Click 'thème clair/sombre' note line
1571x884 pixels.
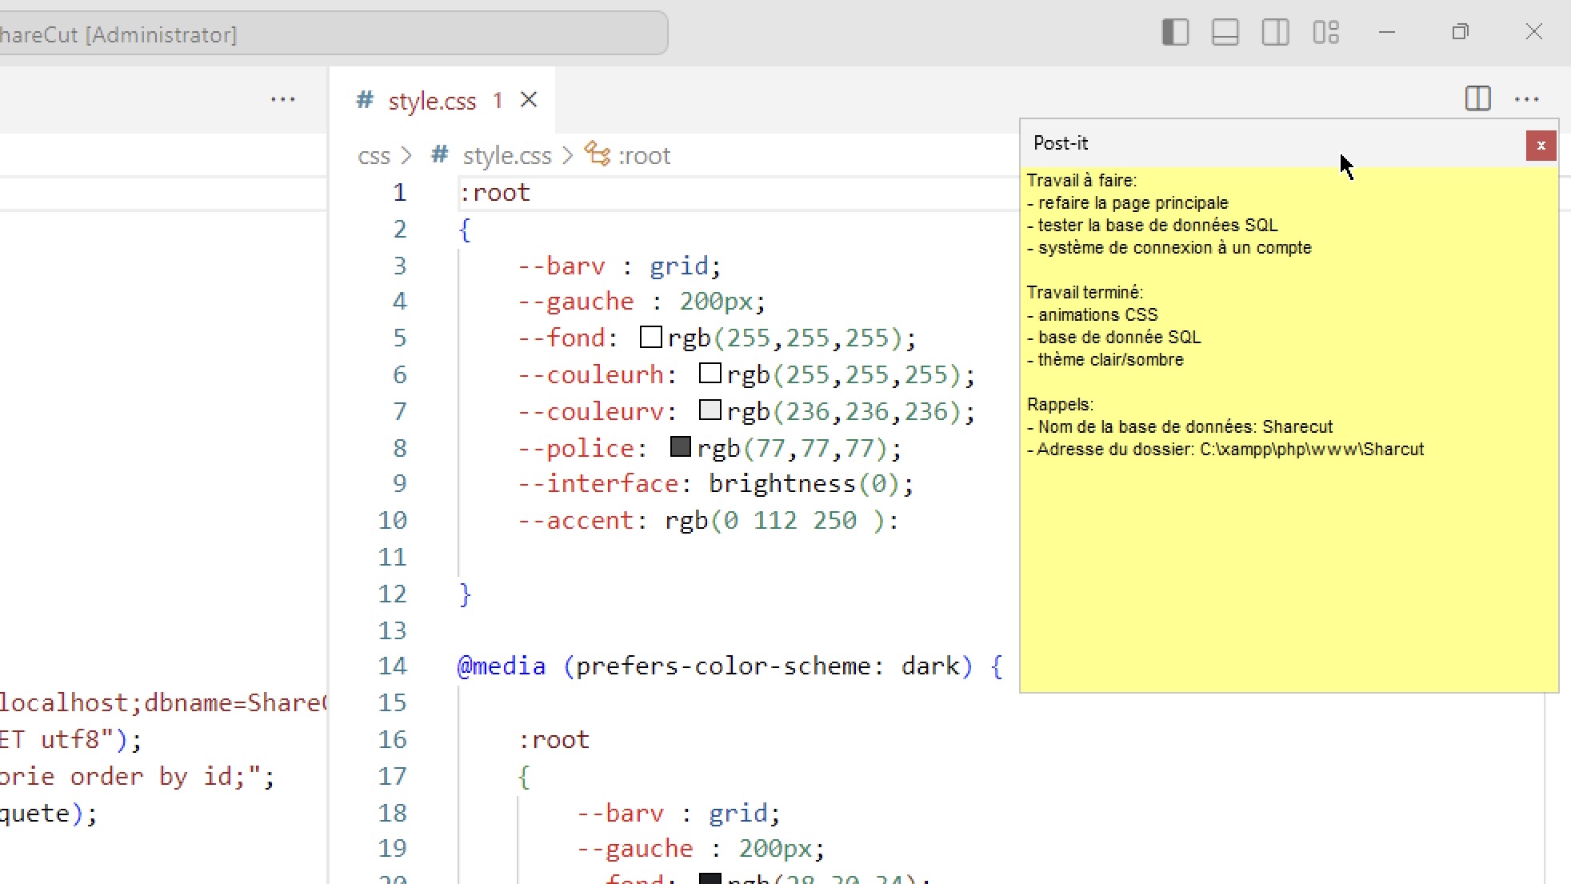pos(1110,360)
